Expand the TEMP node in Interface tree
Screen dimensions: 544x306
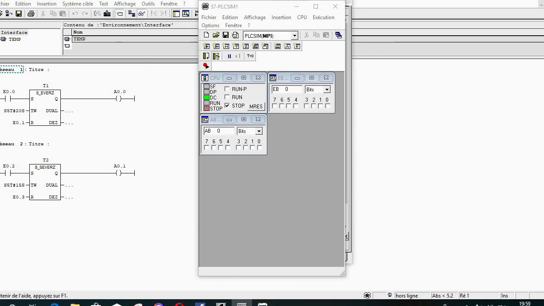click(3, 39)
